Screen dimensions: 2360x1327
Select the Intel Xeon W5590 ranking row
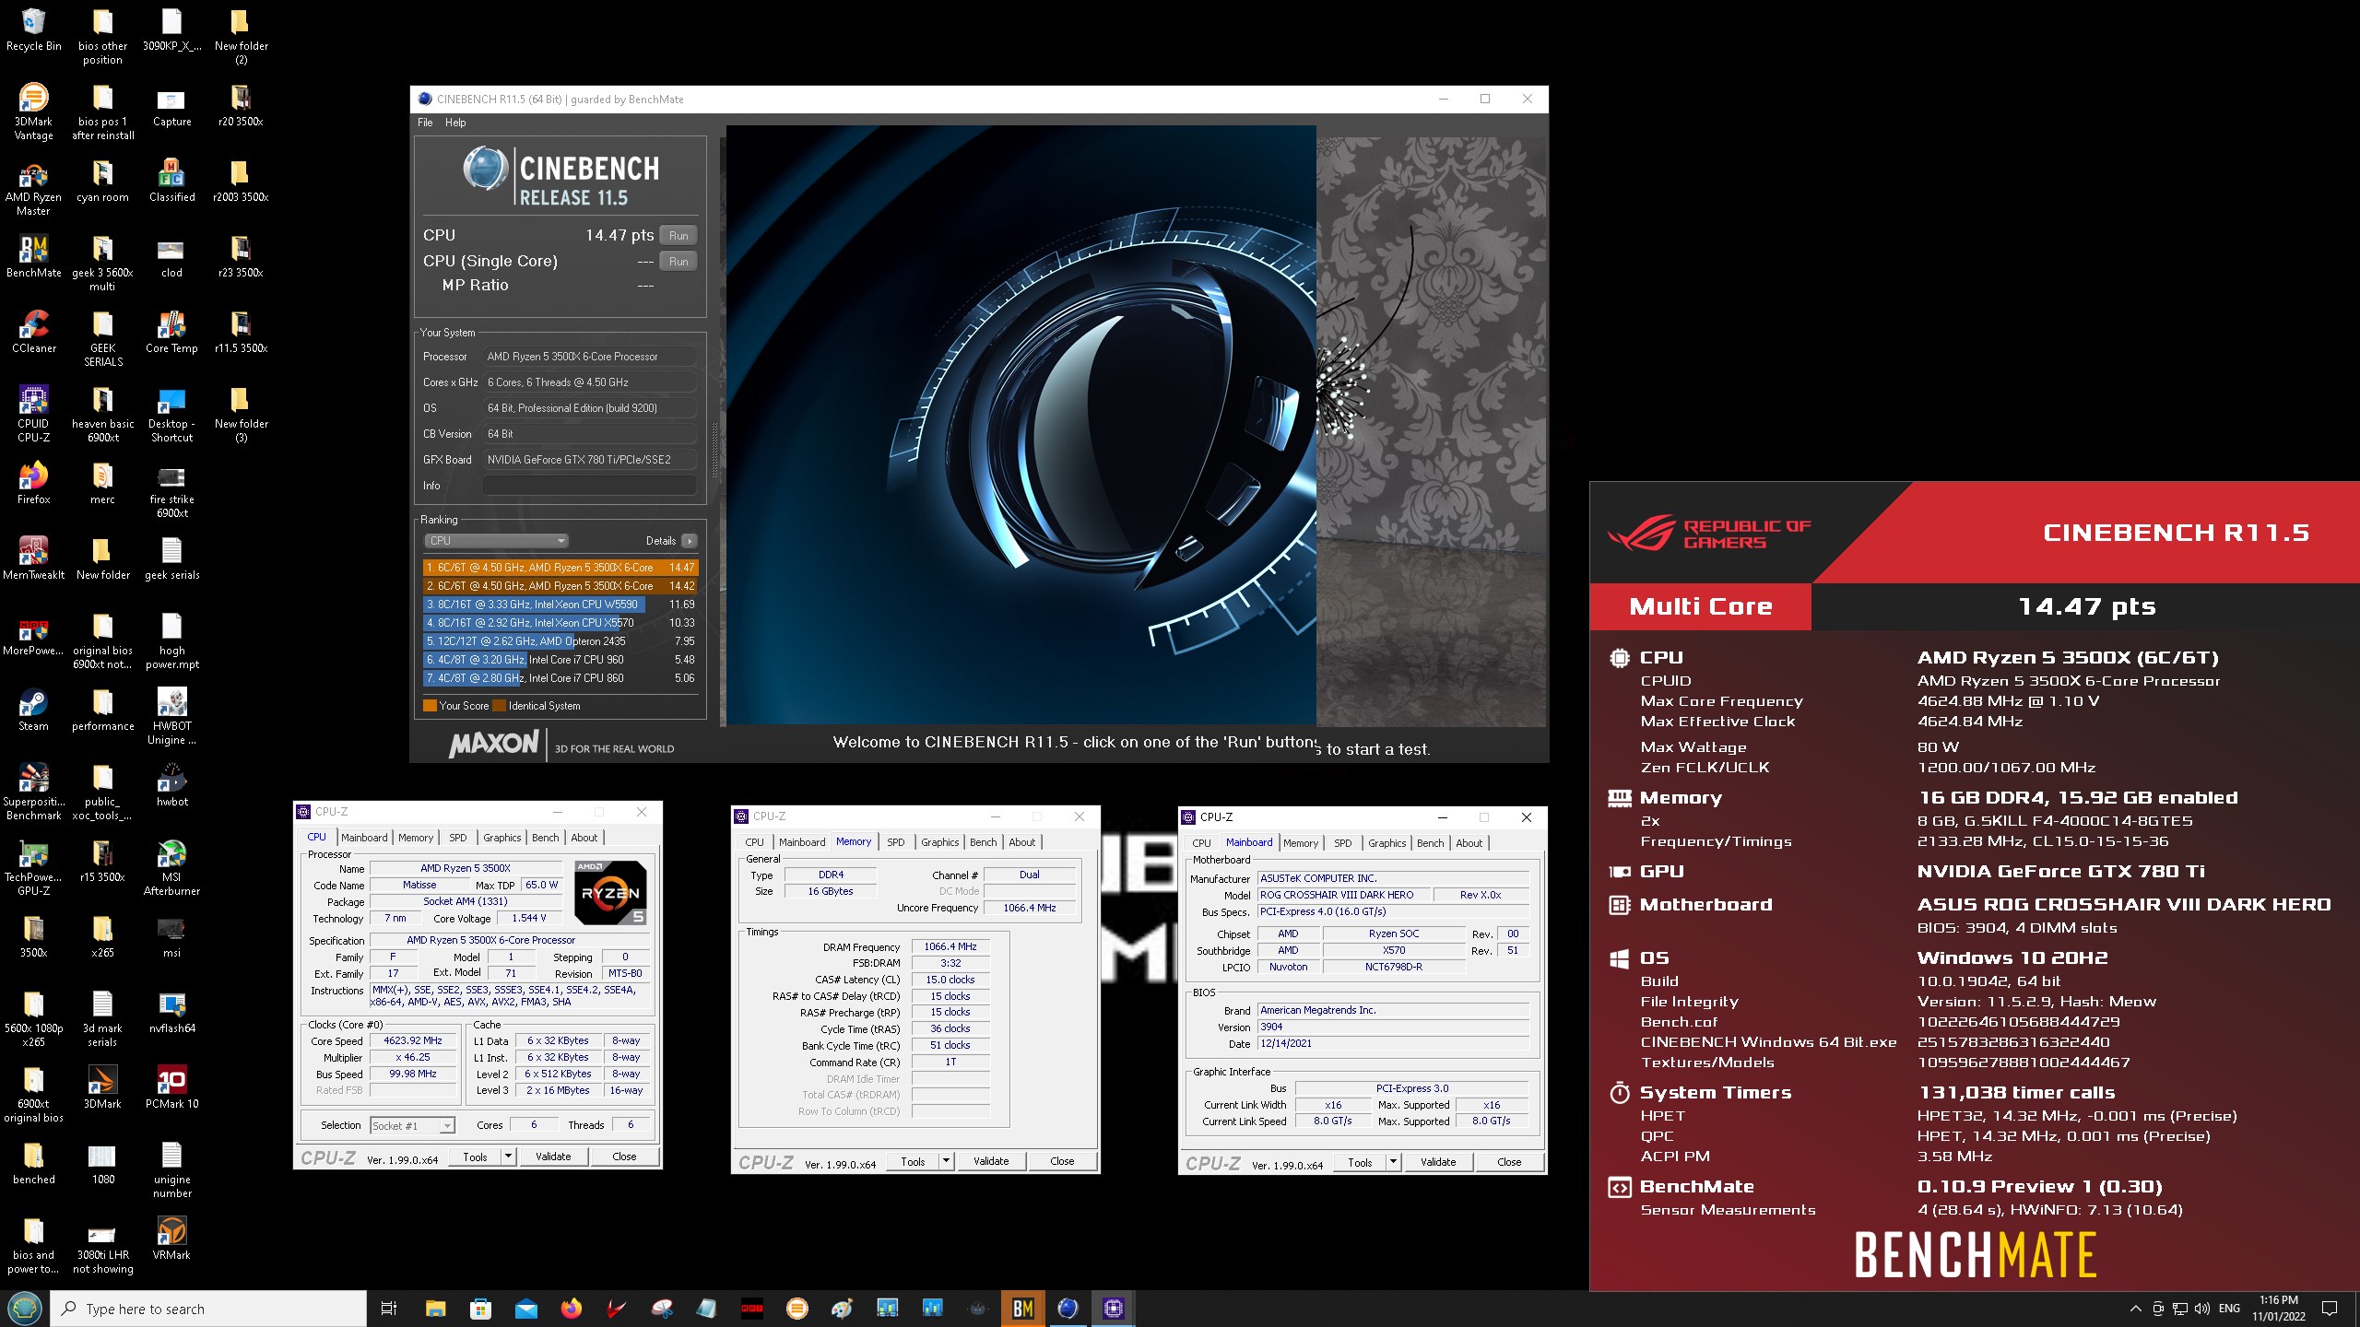click(560, 605)
